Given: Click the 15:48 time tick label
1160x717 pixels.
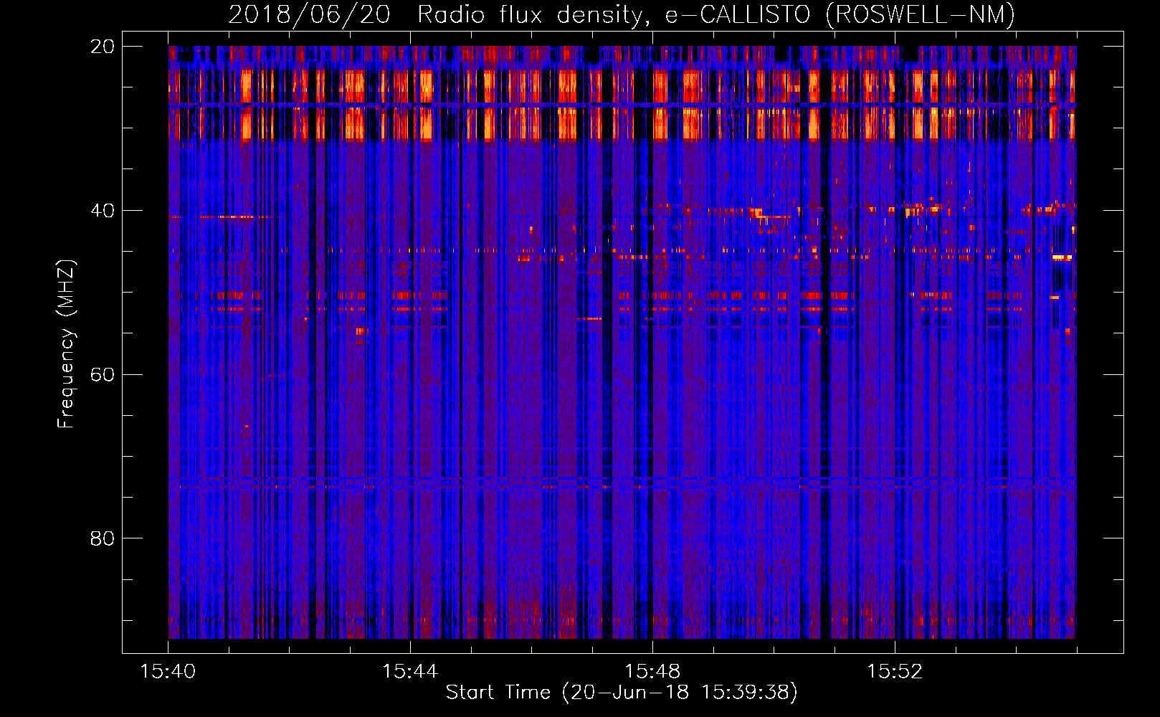Looking at the screenshot, I should (x=652, y=672).
